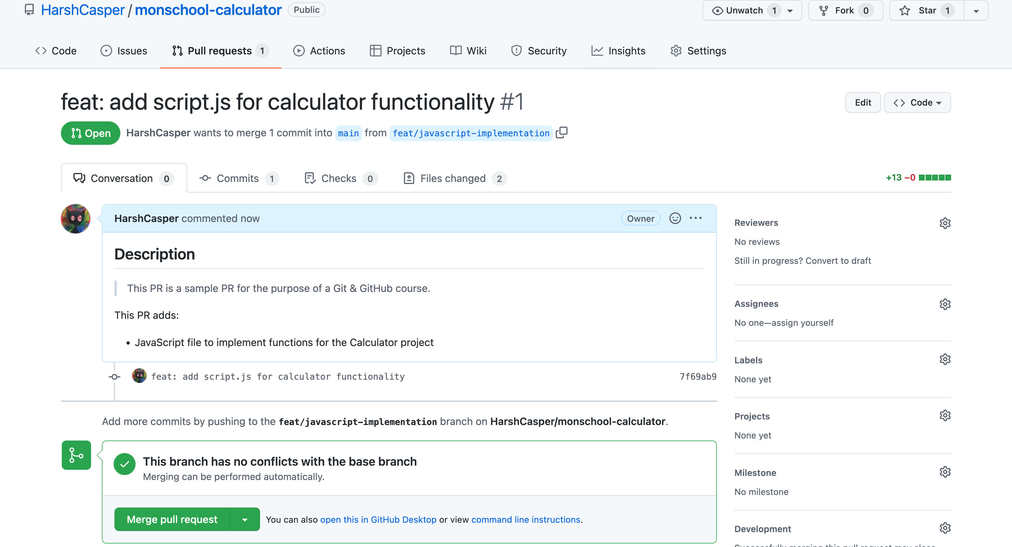Viewport: 1012px width, 547px height.
Task: Click command line instructions link
Action: point(526,519)
